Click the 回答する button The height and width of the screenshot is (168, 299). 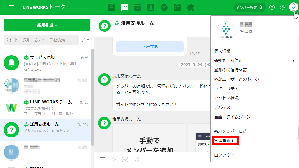[x=150, y=47]
